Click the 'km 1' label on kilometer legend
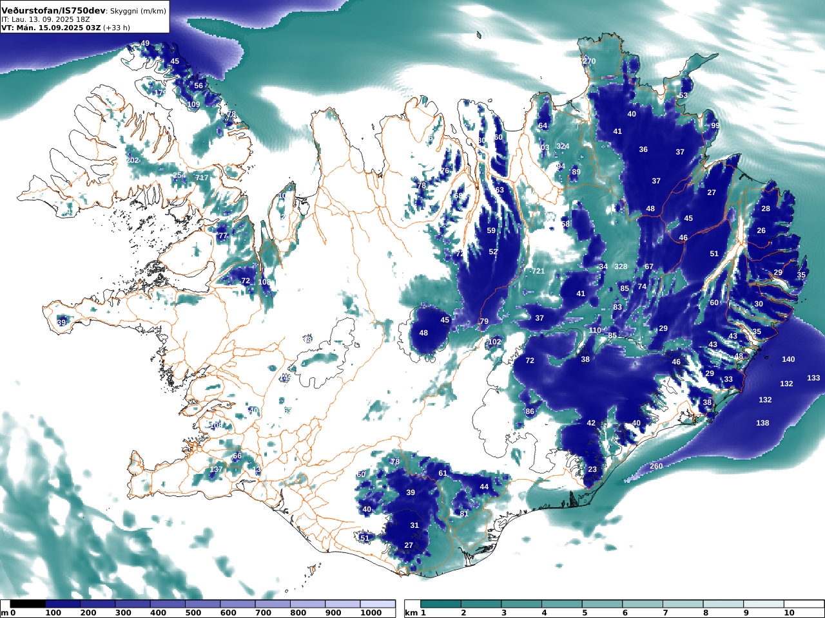825x618 pixels. click(416, 613)
